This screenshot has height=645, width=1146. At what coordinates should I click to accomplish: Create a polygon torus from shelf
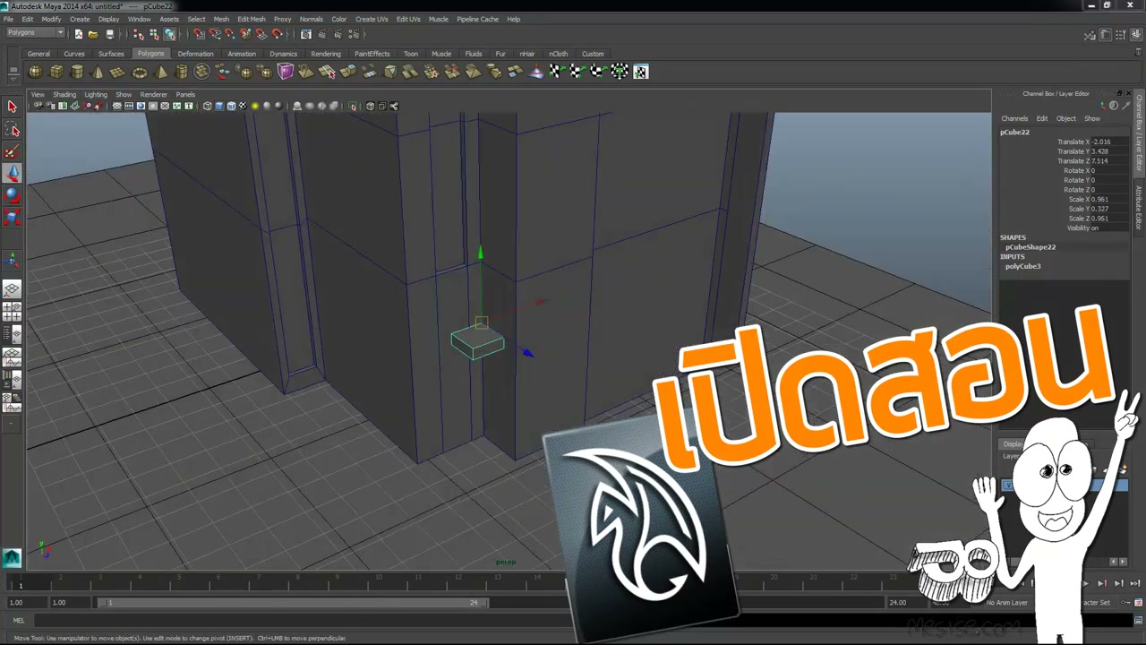pyautogui.click(x=140, y=72)
